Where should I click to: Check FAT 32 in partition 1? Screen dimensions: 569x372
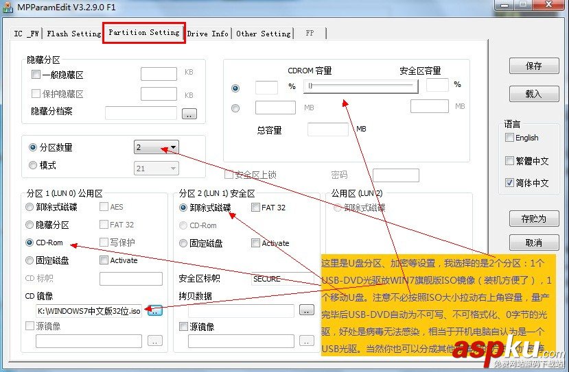(104, 224)
